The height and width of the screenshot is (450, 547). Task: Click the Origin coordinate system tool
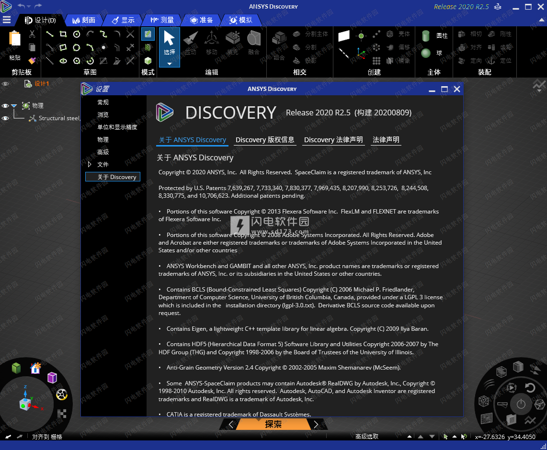tap(361, 53)
